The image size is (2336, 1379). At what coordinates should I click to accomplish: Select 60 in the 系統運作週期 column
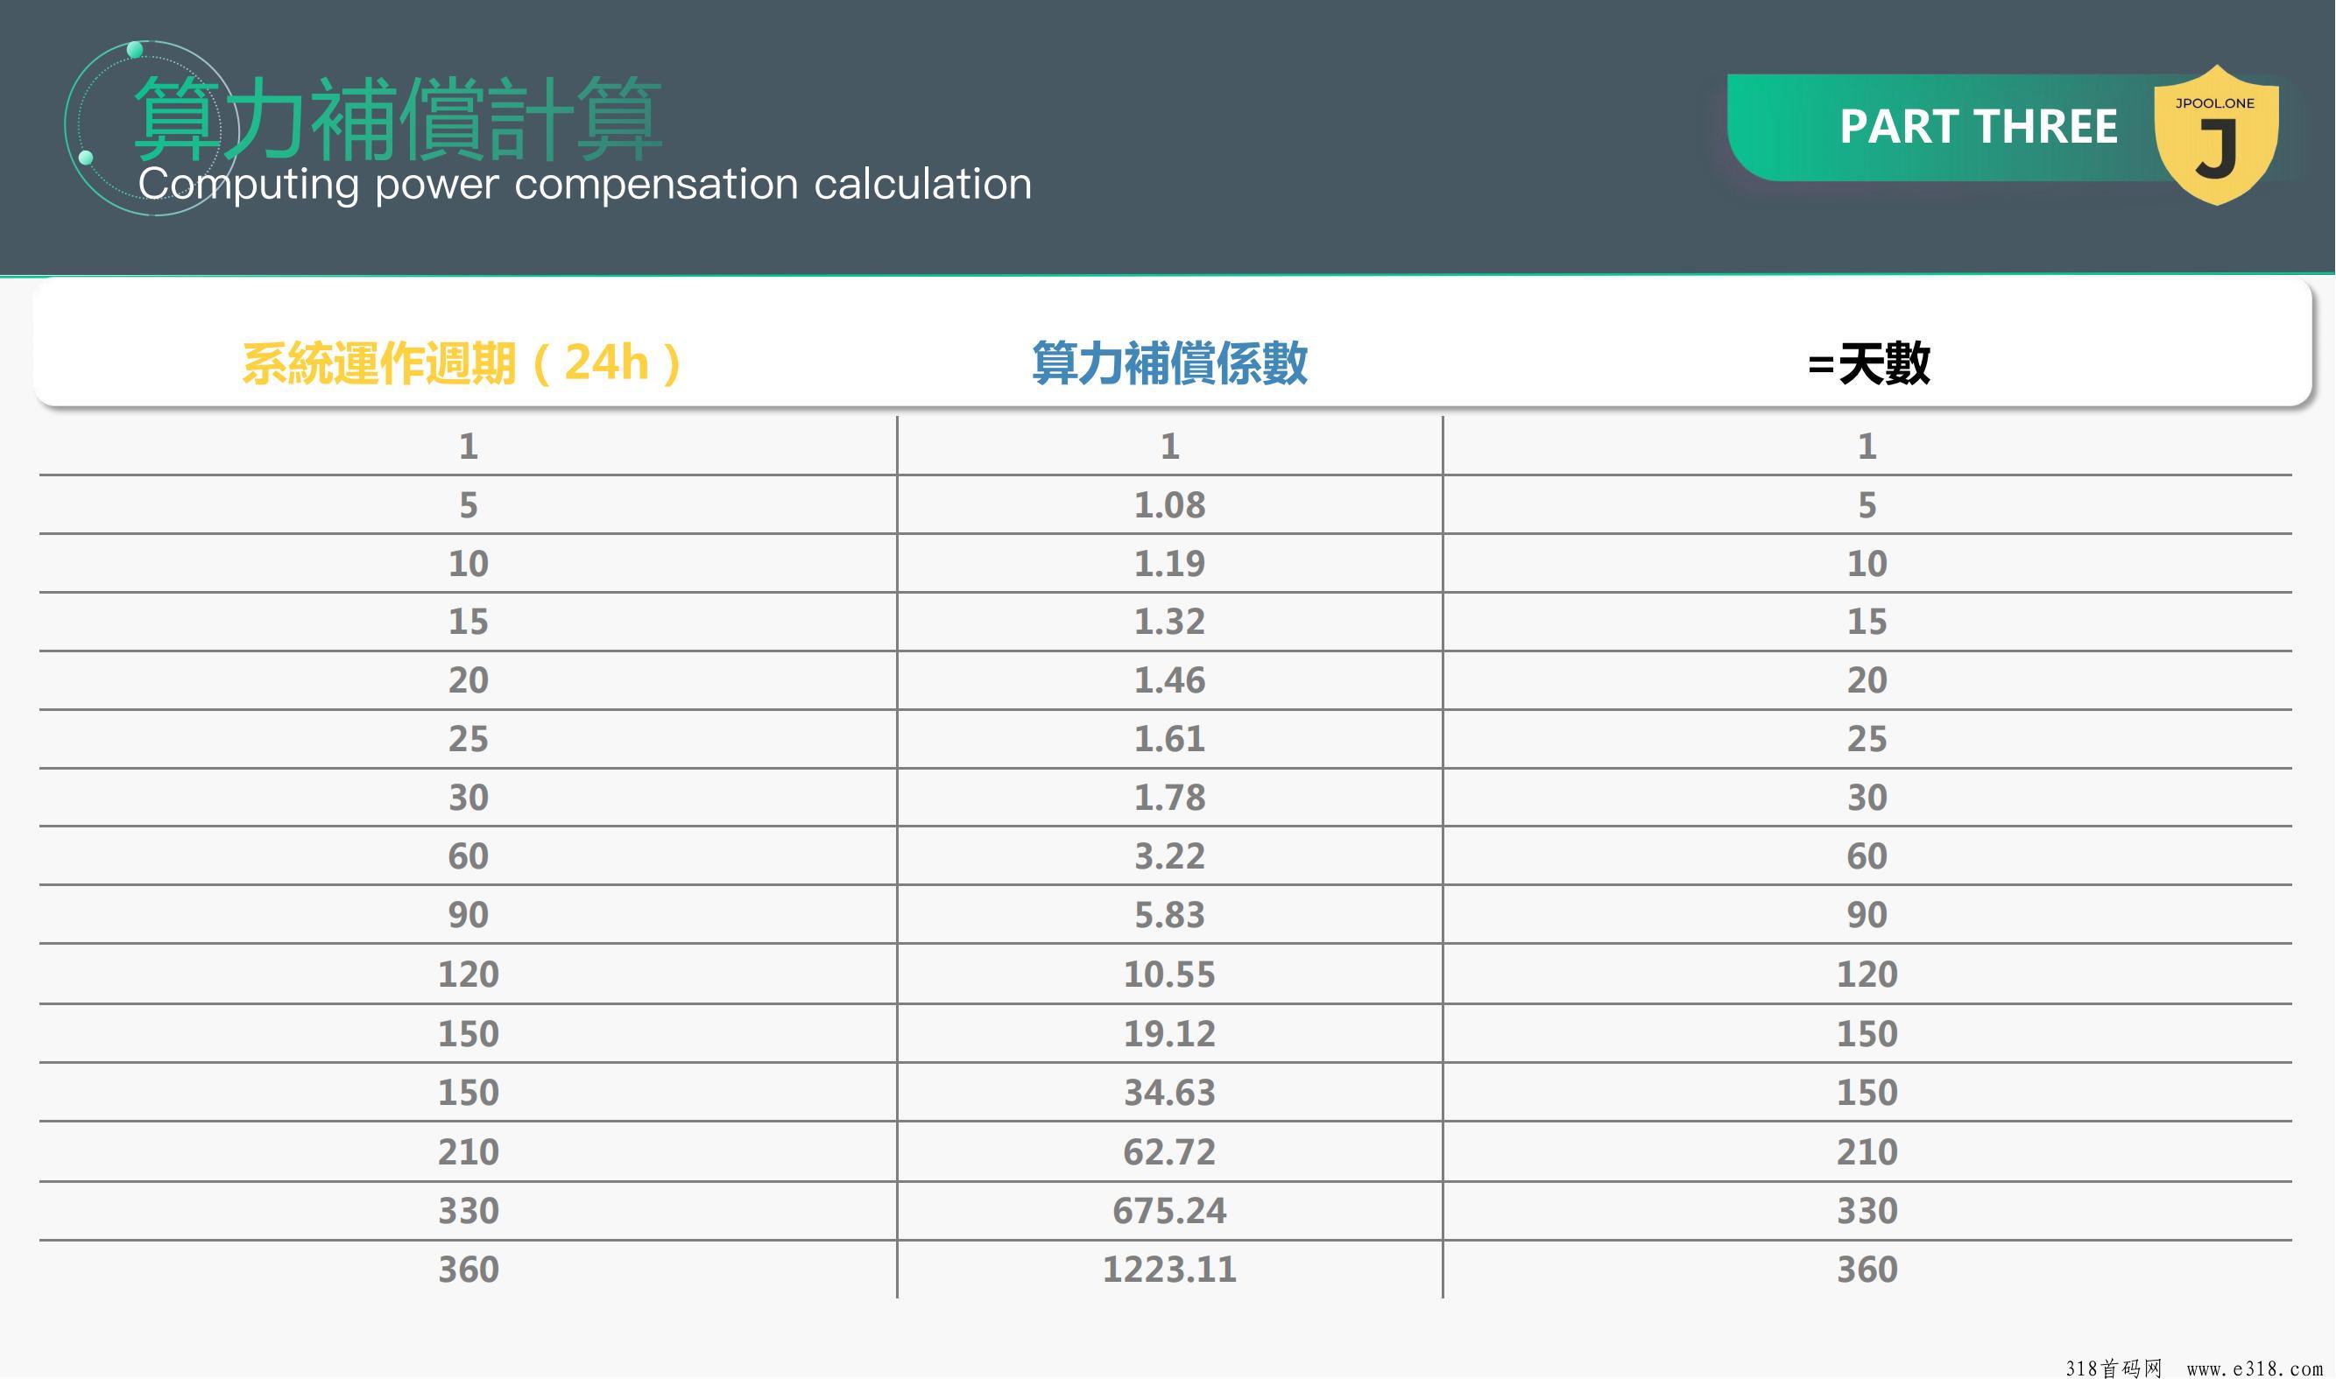point(469,855)
